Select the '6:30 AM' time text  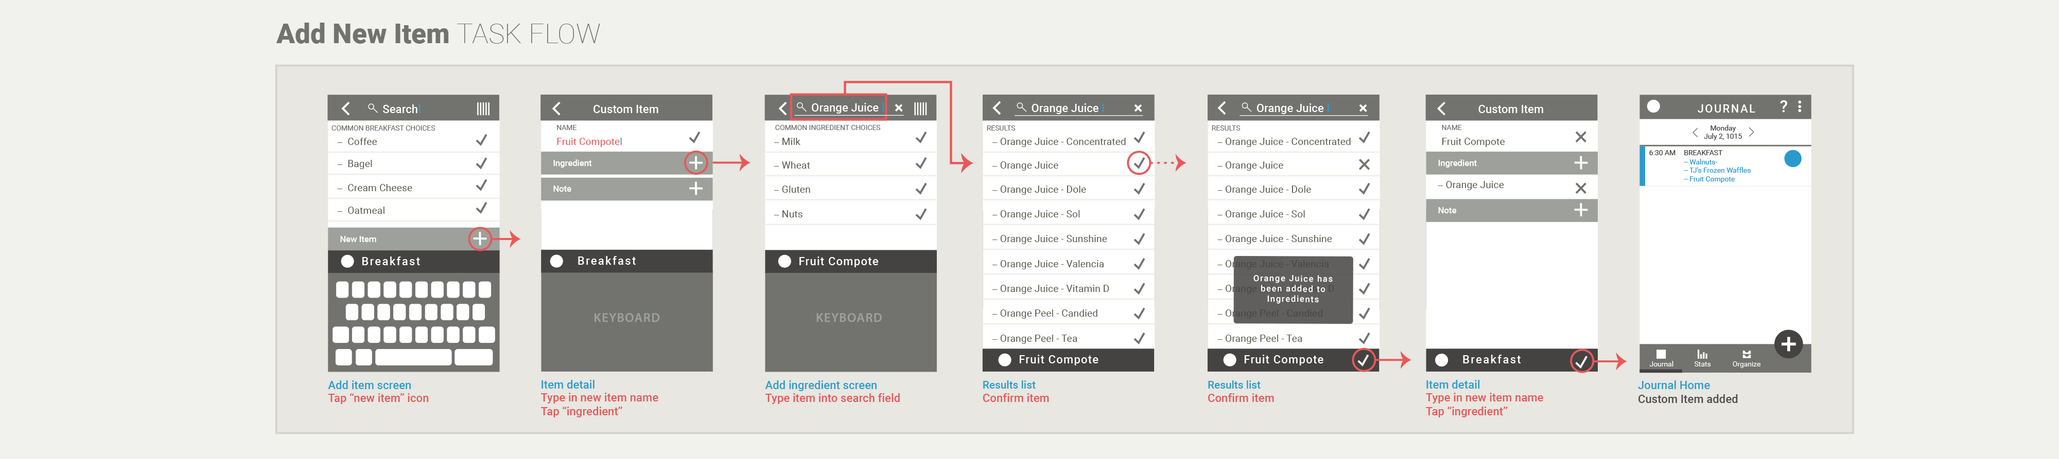coord(1662,153)
